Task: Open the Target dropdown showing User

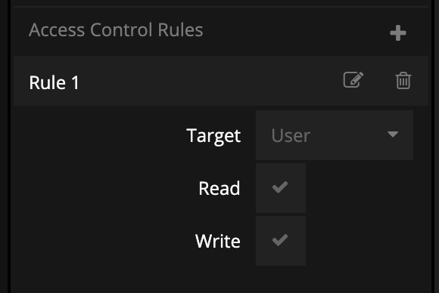Action: coord(335,135)
